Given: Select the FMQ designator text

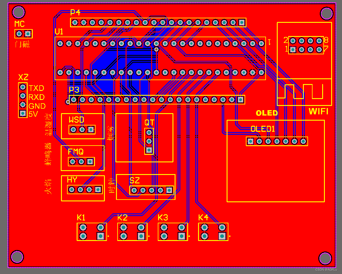Looking at the screenshot, I should [x=76, y=152].
